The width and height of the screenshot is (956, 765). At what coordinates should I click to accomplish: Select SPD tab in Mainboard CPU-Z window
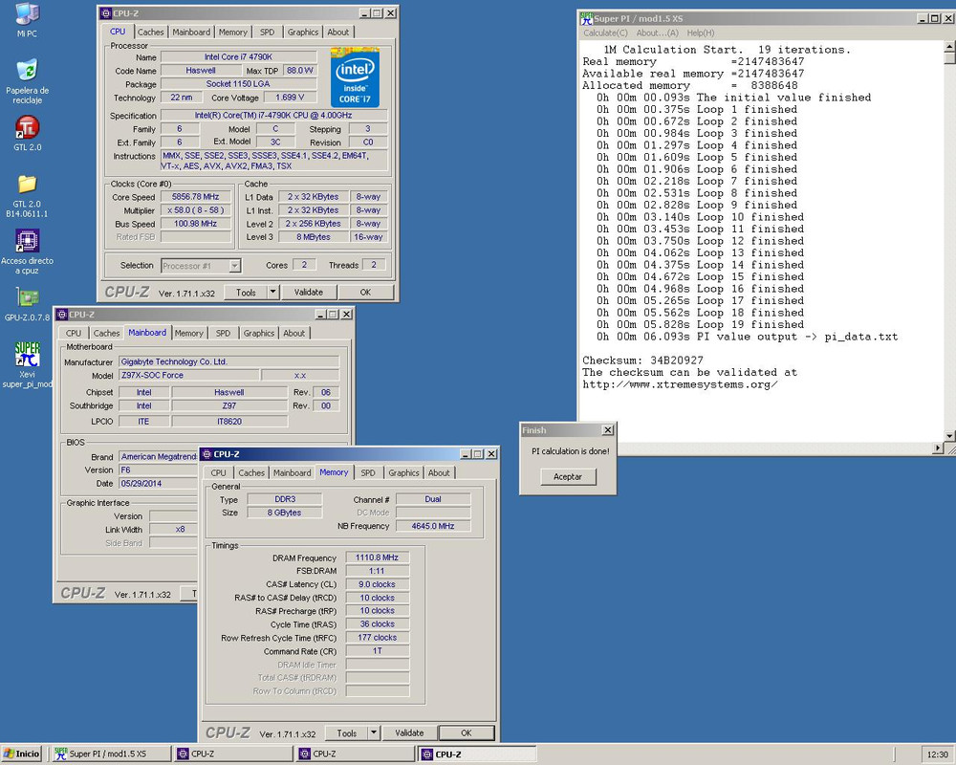pos(223,333)
